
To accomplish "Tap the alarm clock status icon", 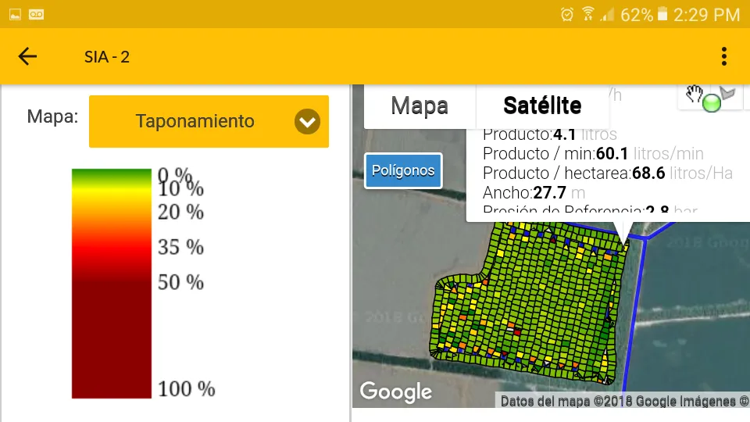I will 567,14.
